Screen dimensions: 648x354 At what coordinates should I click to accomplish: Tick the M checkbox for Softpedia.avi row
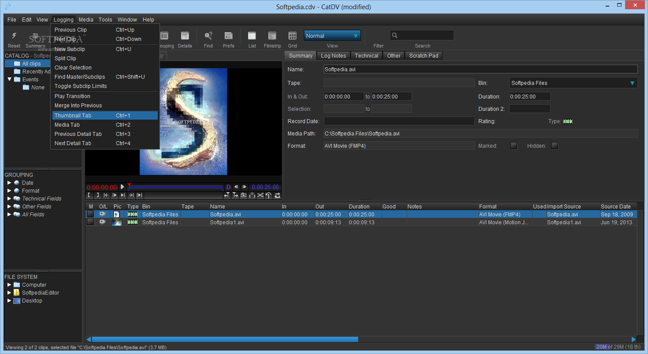[x=90, y=214]
